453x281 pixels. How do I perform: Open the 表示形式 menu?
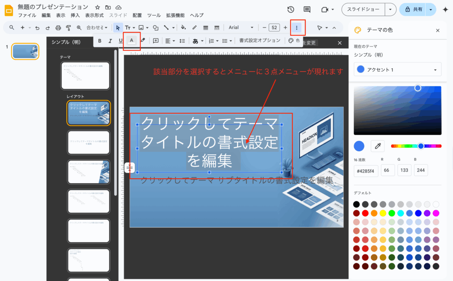[94, 15]
